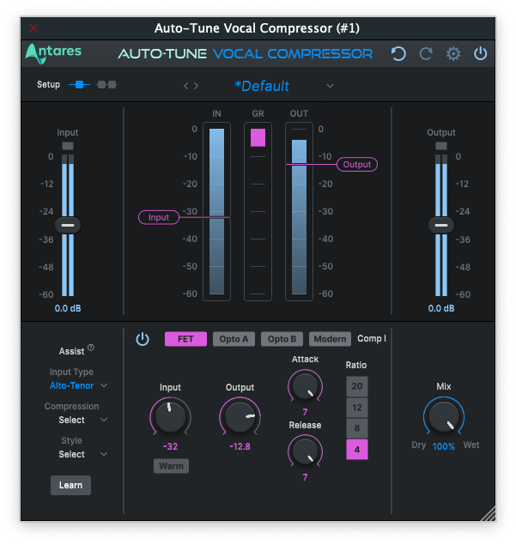Set ratio to 8

pyautogui.click(x=357, y=428)
